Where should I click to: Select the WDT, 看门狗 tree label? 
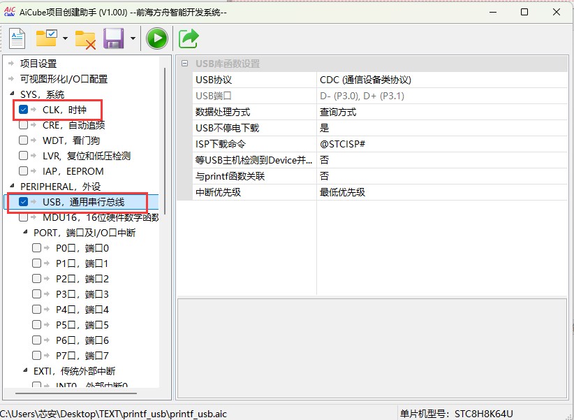(x=71, y=140)
